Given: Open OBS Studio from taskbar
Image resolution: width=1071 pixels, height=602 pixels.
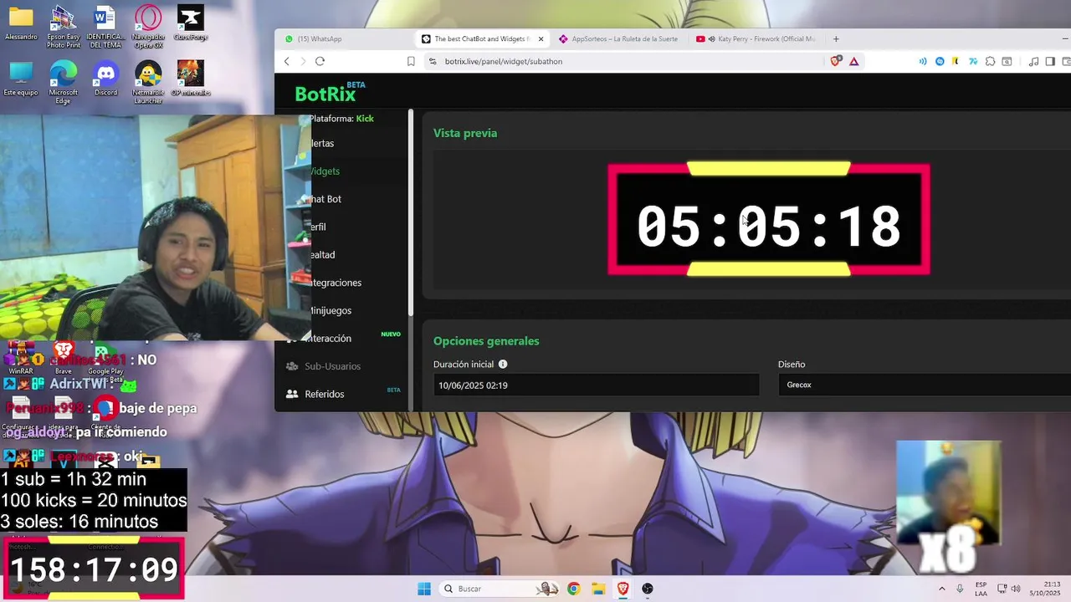Looking at the screenshot, I should pyautogui.click(x=648, y=589).
